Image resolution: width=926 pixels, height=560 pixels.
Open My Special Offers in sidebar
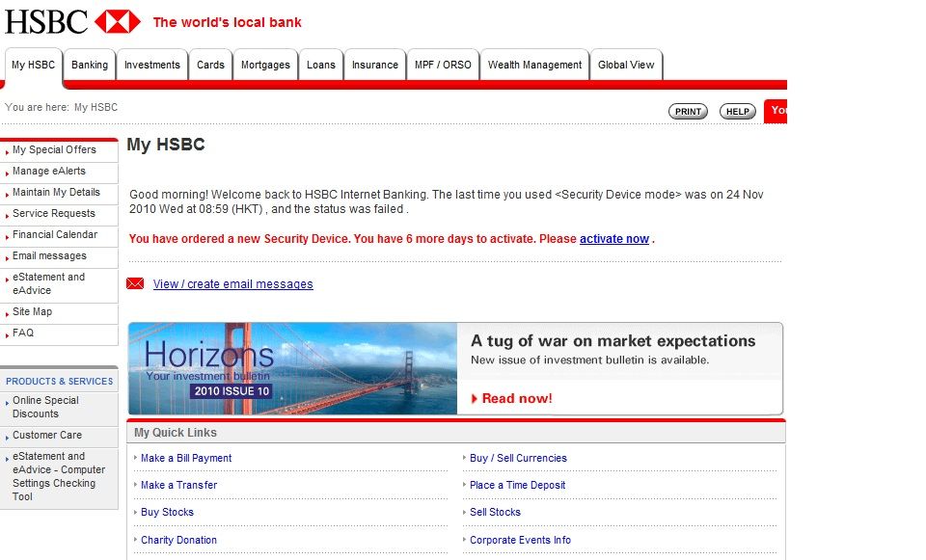point(54,150)
